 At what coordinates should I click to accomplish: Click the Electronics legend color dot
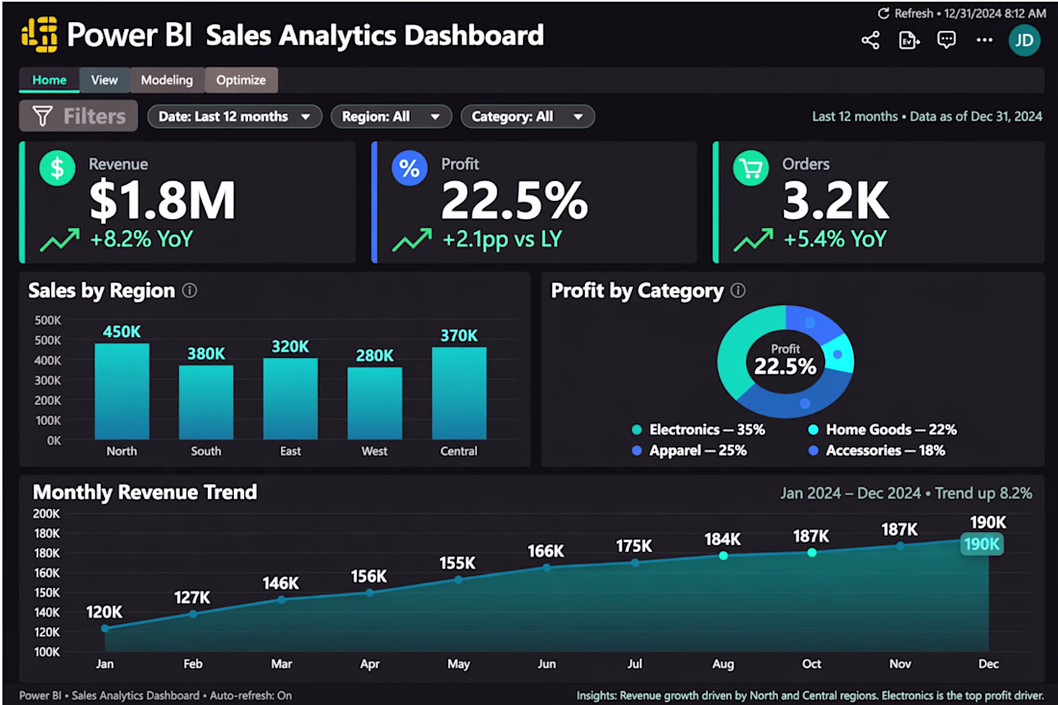point(637,430)
